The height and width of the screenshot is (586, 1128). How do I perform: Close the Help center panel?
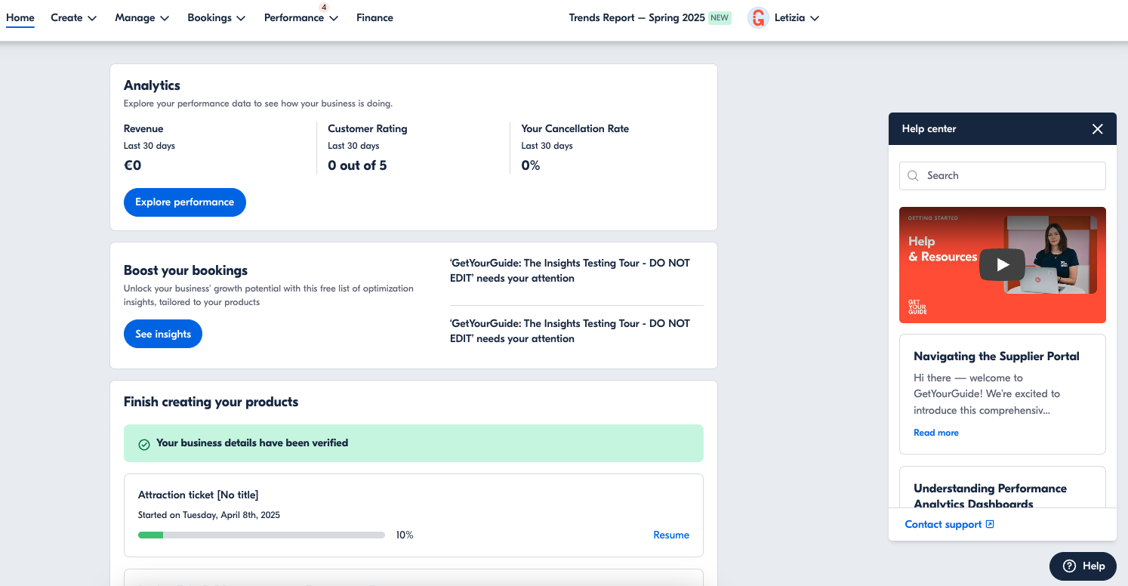[1097, 129]
